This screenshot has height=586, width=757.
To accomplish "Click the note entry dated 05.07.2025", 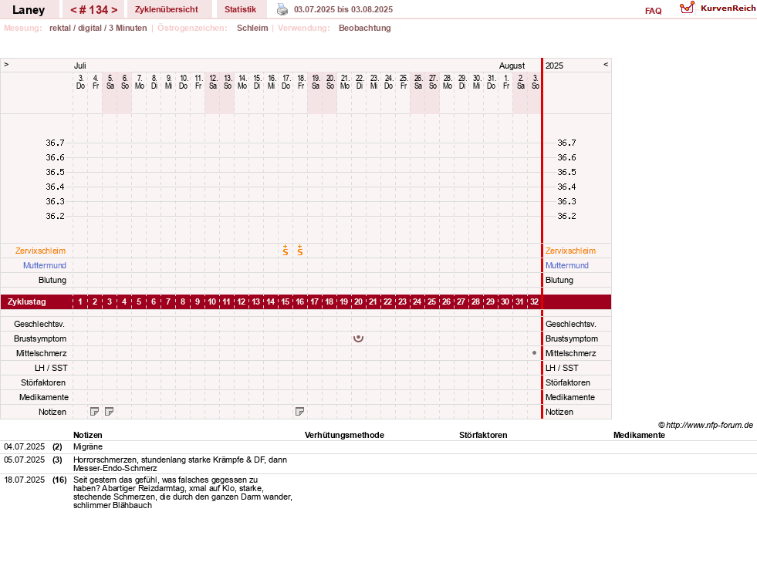I will [378, 463].
